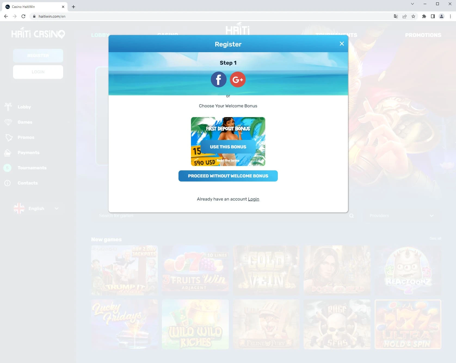The width and height of the screenshot is (456, 363).
Task: Close the Casino HaitiWin tab
Action: [63, 7]
